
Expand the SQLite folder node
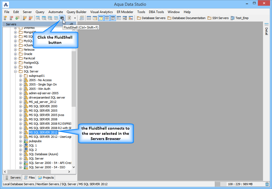pyautogui.click(x=16, y=67)
